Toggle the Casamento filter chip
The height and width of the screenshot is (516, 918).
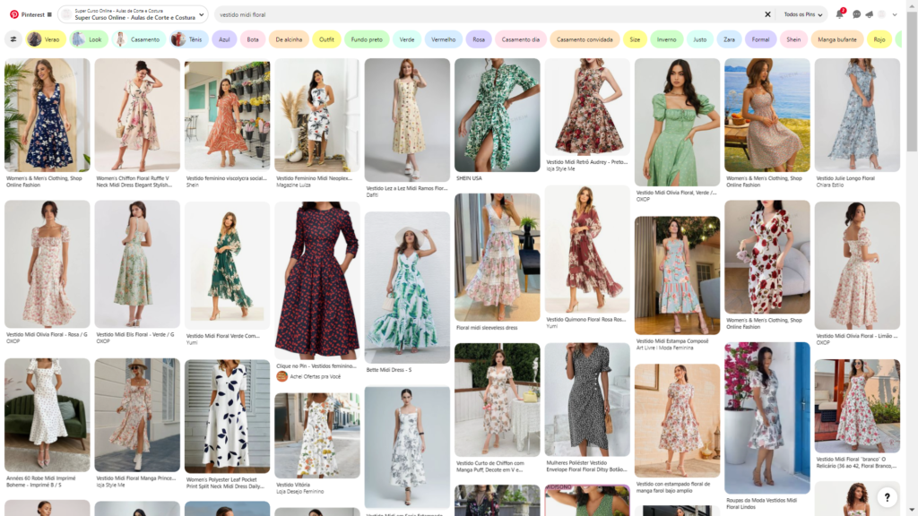click(139, 39)
